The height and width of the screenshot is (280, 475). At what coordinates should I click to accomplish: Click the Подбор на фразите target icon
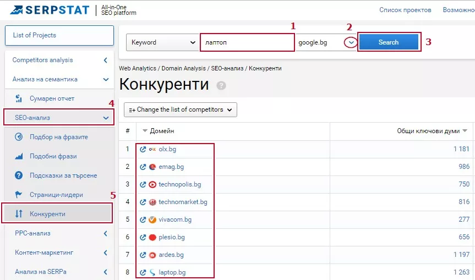[x=19, y=137]
